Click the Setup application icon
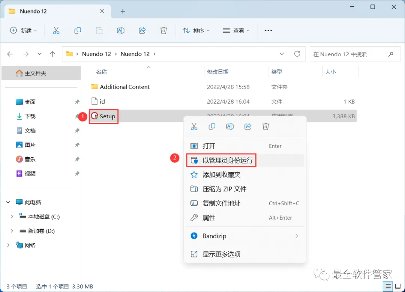Viewport: 405px width, 292px height. coord(94,116)
